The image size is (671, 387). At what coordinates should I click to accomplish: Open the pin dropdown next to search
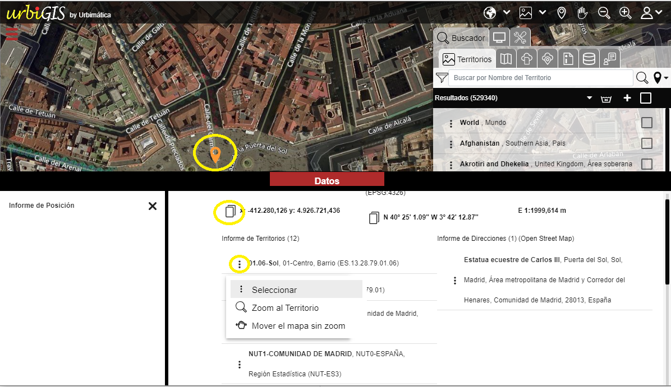(661, 78)
